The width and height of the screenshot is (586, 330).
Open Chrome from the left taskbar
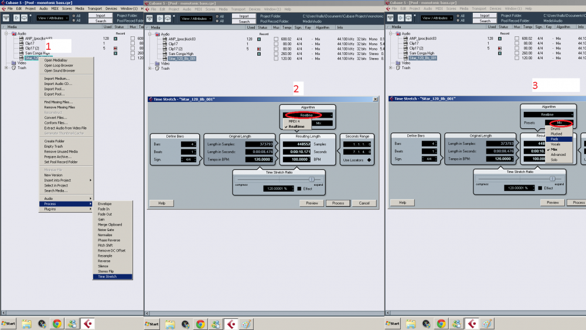pyautogui.click(x=57, y=324)
